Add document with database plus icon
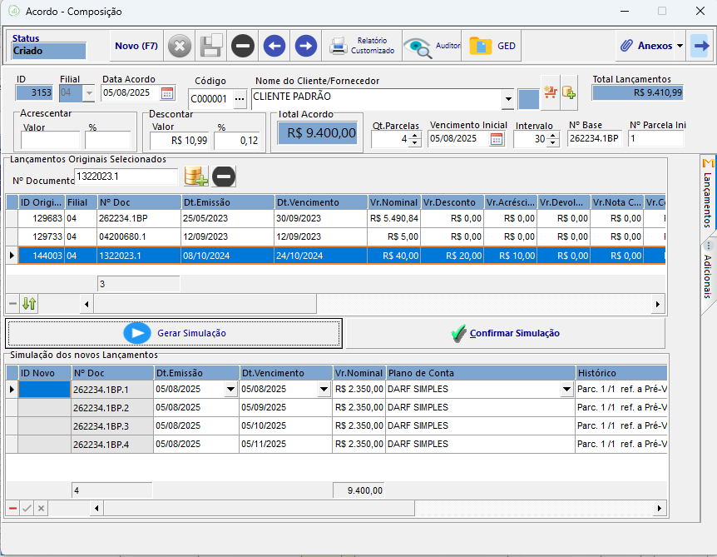 pyautogui.click(x=196, y=177)
